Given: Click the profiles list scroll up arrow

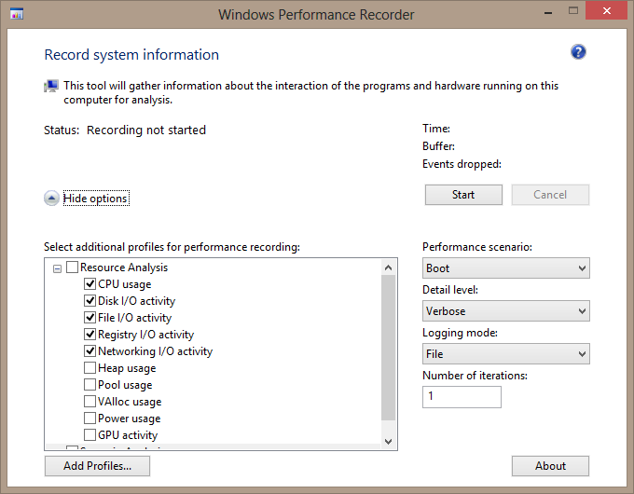Looking at the screenshot, I should (x=389, y=268).
